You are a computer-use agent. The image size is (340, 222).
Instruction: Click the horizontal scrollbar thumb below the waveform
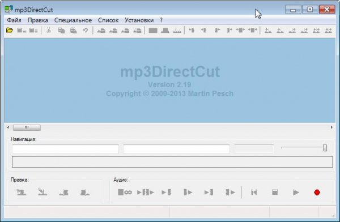point(27,127)
